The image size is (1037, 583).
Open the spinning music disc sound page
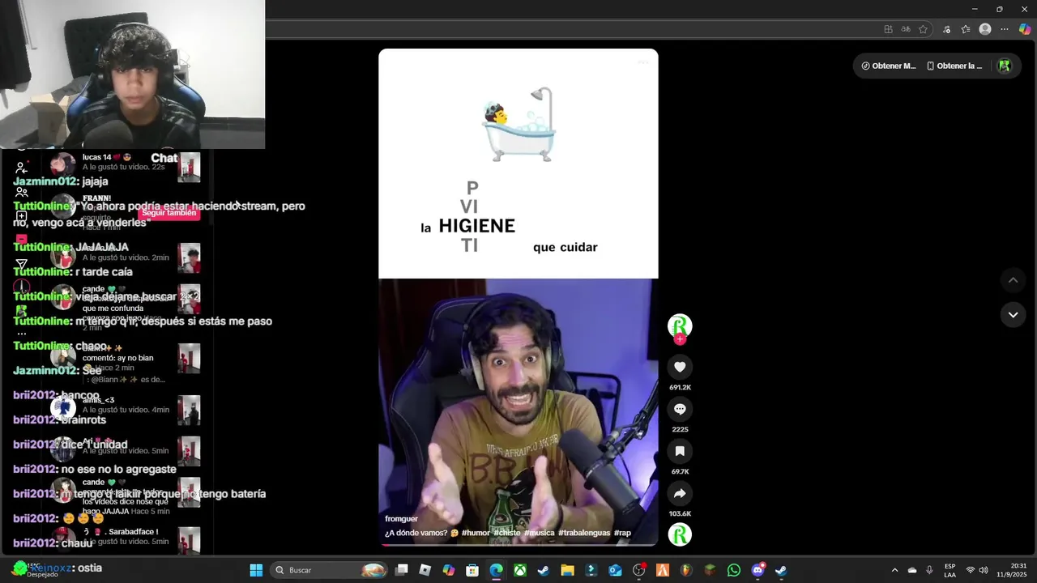coord(680,534)
